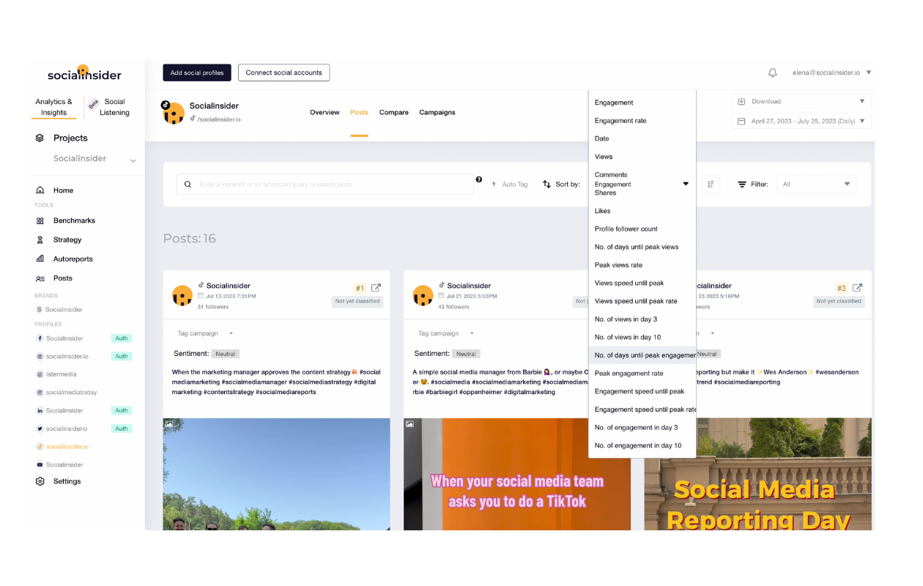
Task: Click the Download icon
Action: tap(741, 101)
